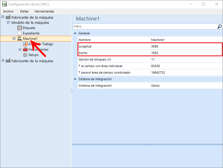Click the Área de Trabajo grid icon
Viewport: 223px width, 168px height.
coord(25,44)
